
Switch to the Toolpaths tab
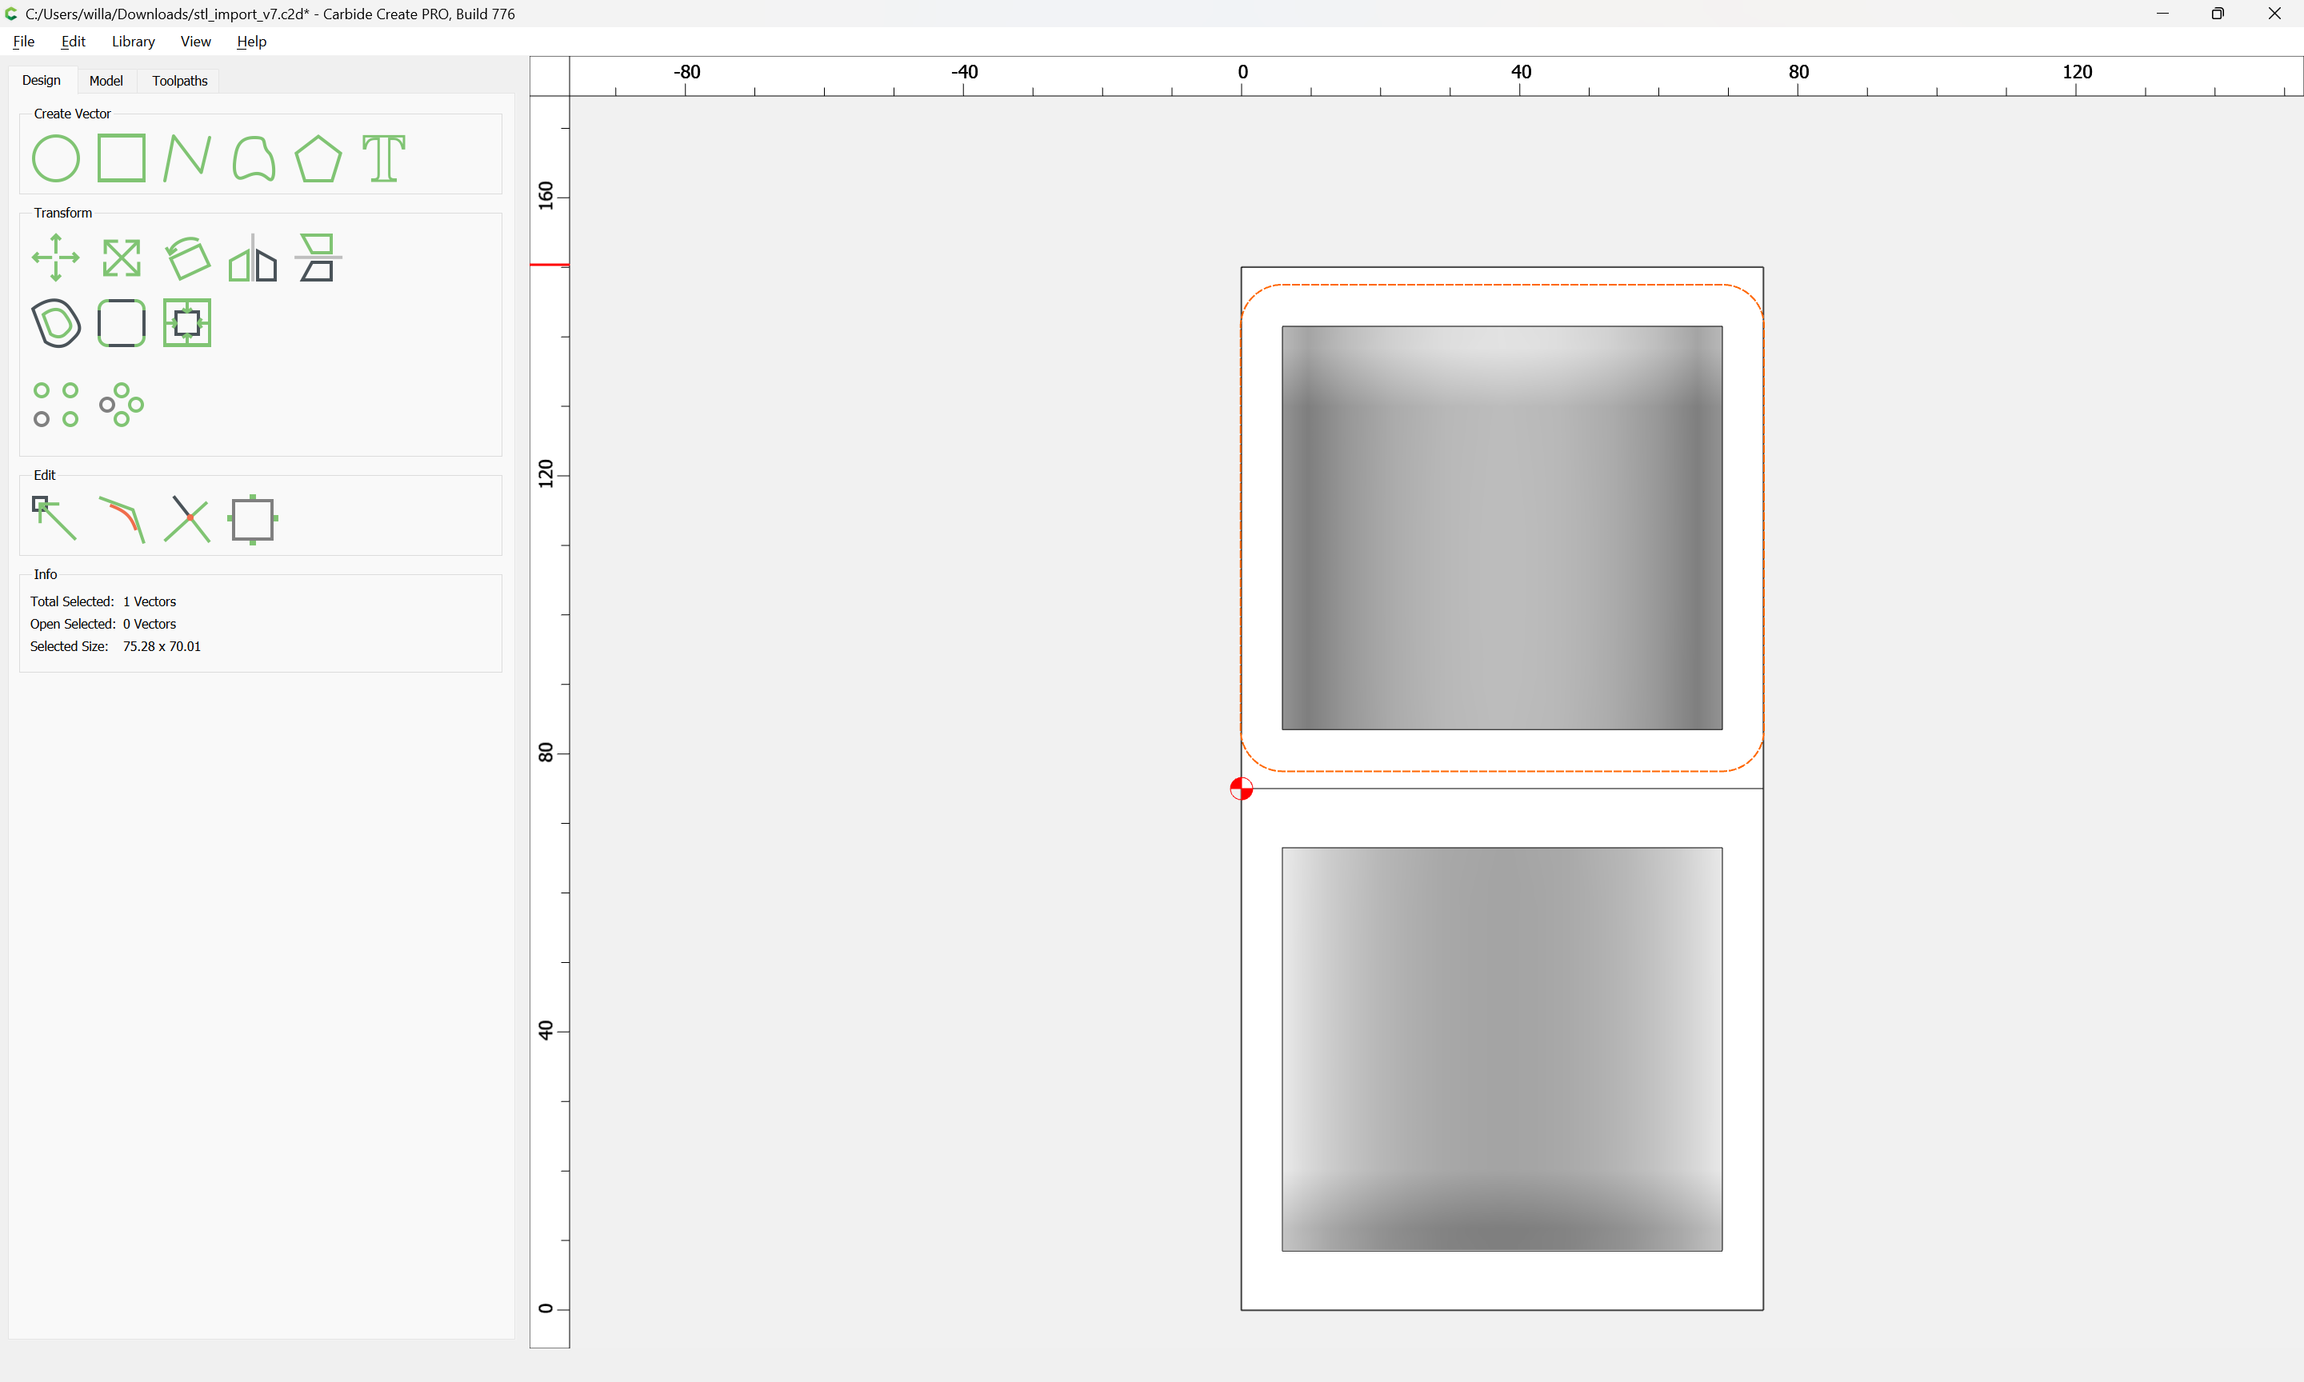pos(180,81)
